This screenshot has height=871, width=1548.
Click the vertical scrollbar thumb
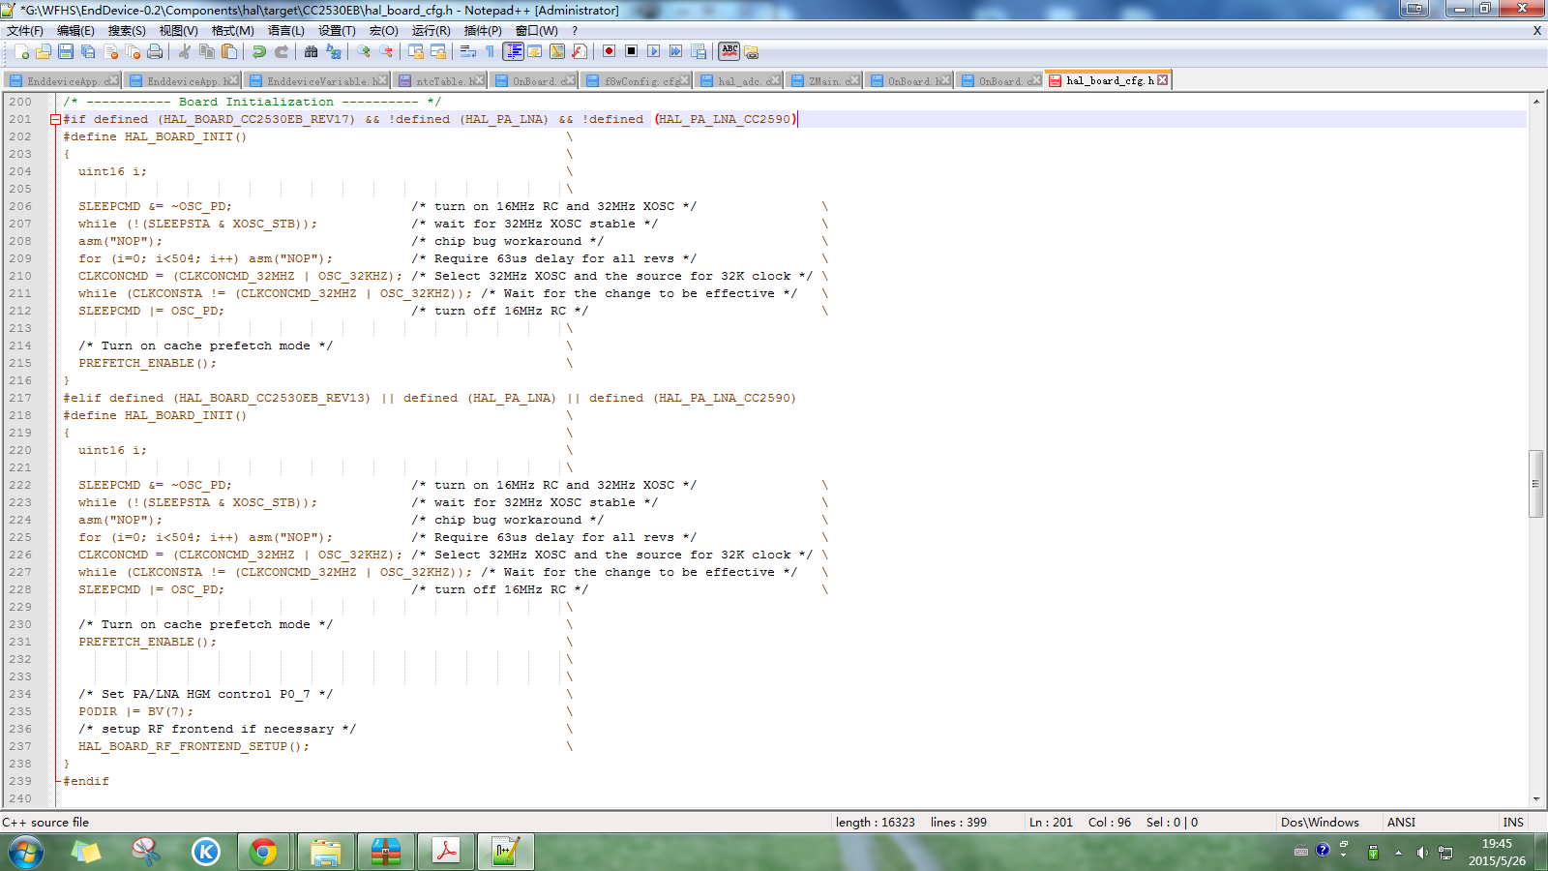click(x=1535, y=483)
